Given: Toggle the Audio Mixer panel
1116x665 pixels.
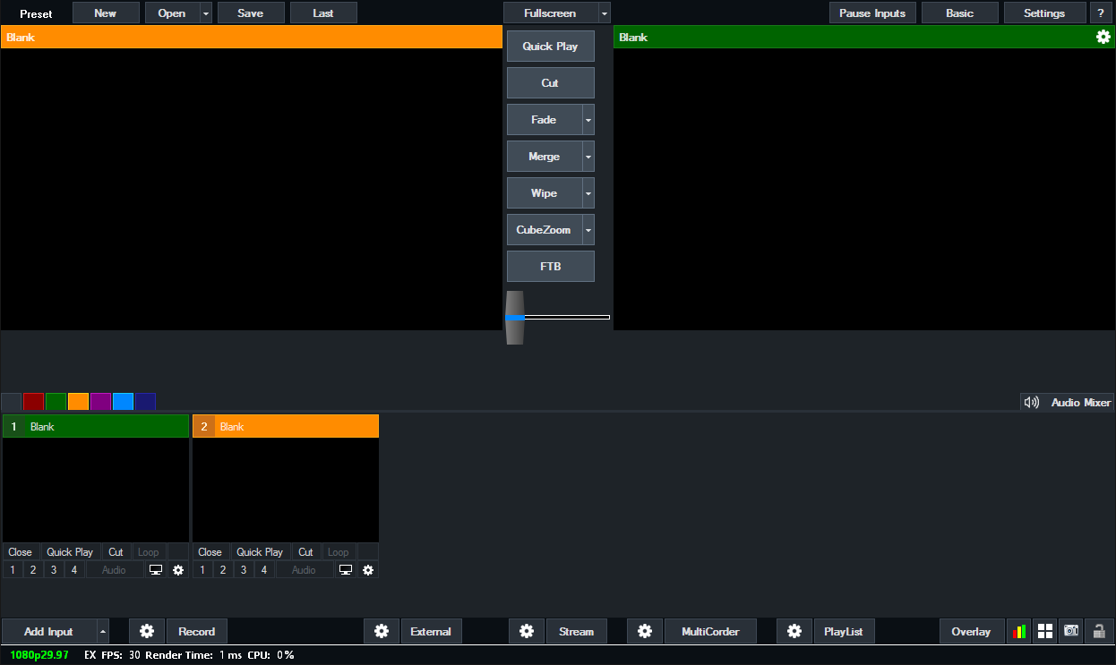Looking at the screenshot, I should click(x=1068, y=403).
